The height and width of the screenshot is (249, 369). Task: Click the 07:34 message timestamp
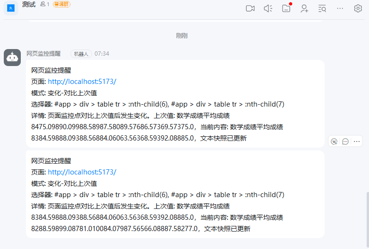[x=102, y=54]
